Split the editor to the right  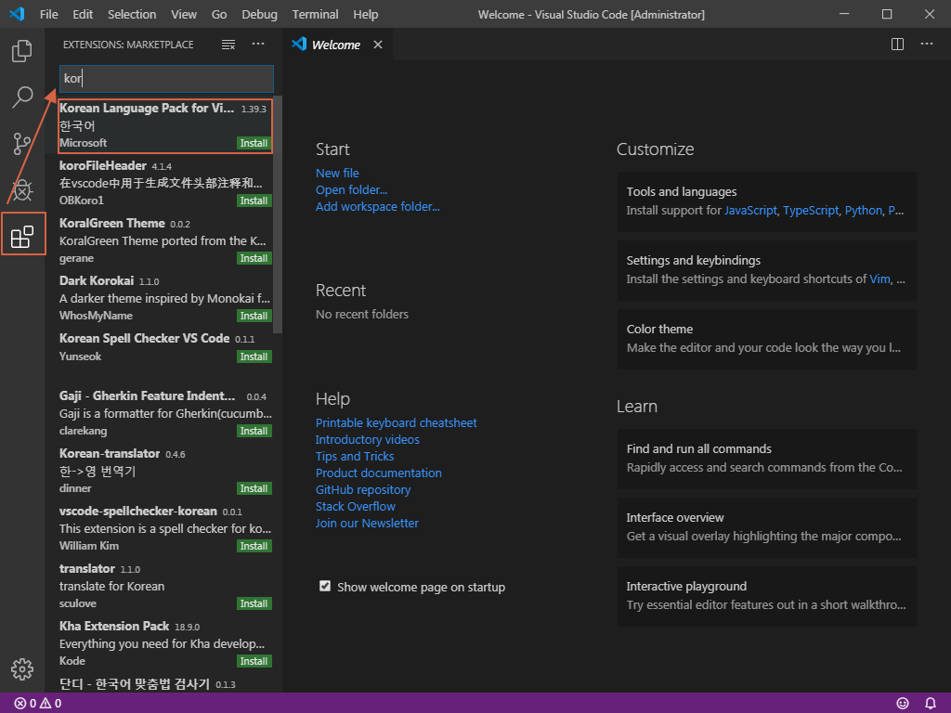pos(898,45)
